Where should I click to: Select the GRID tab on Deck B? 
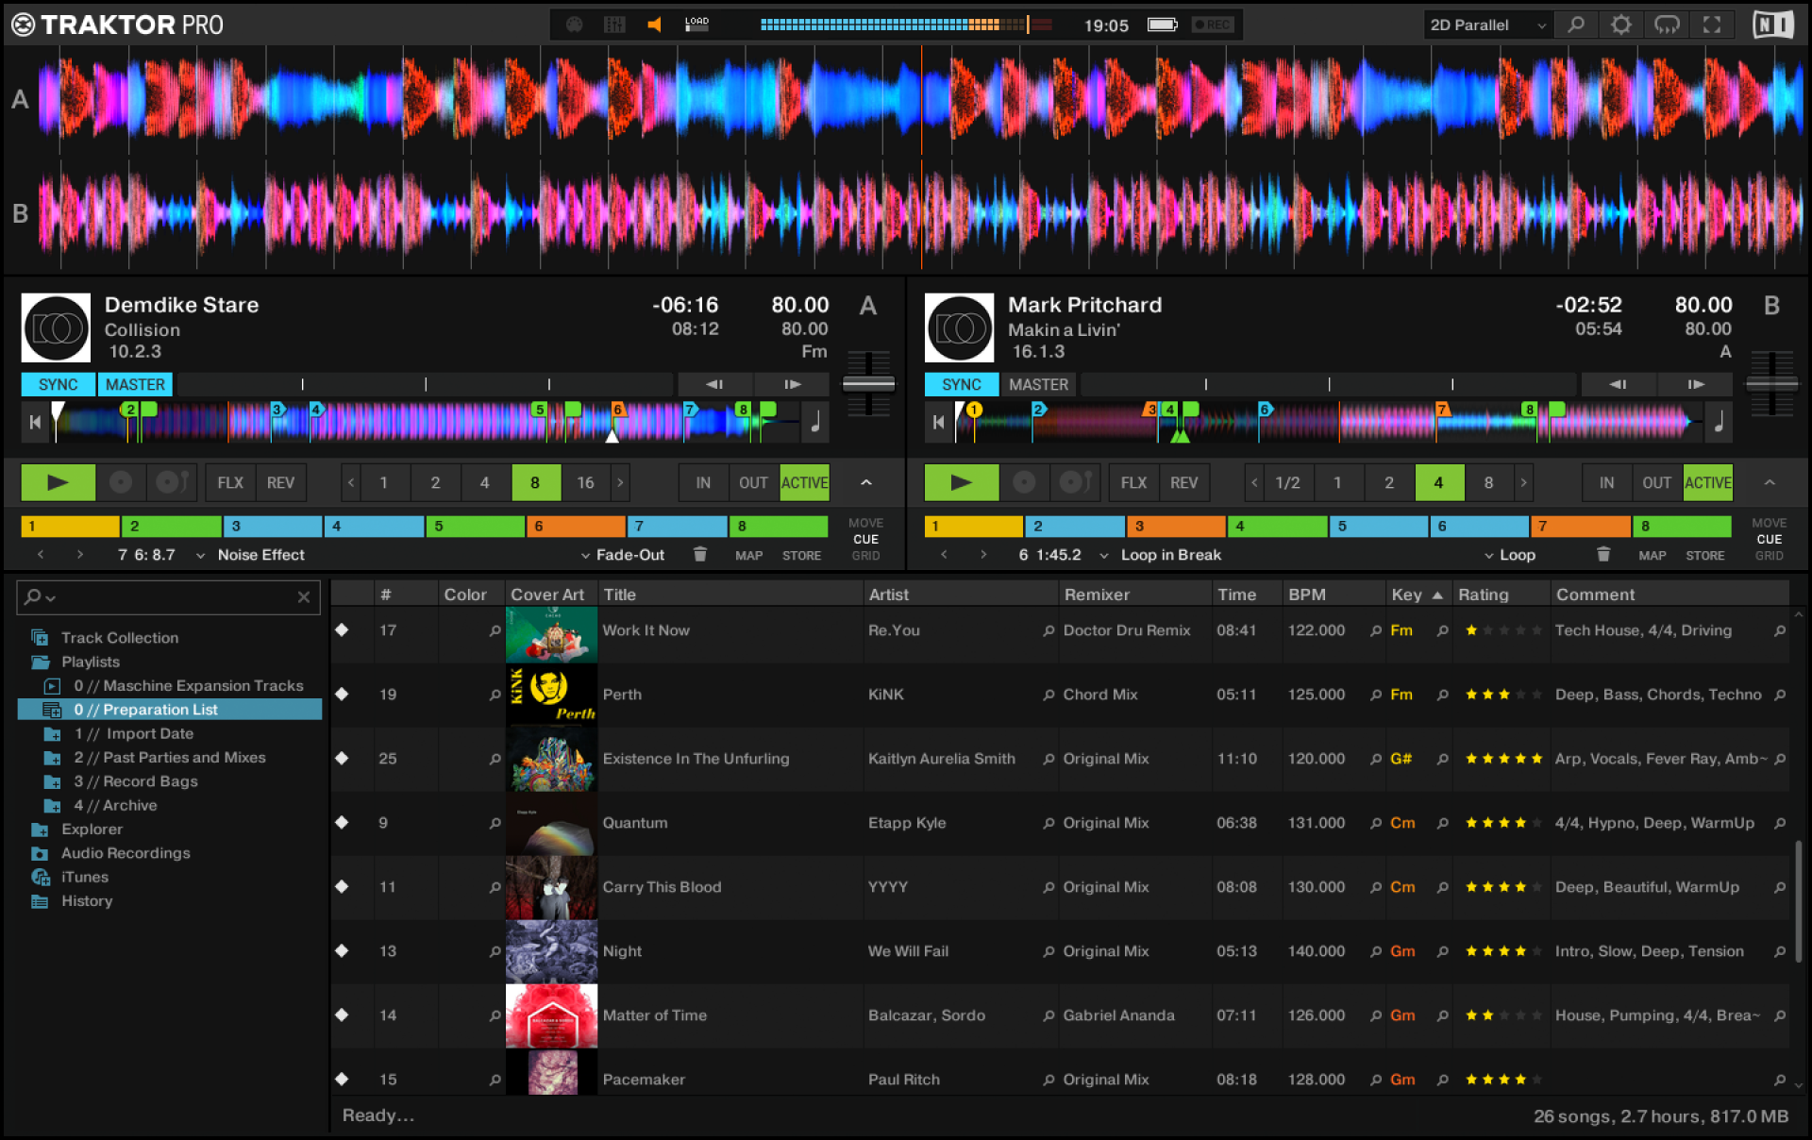[1769, 556]
